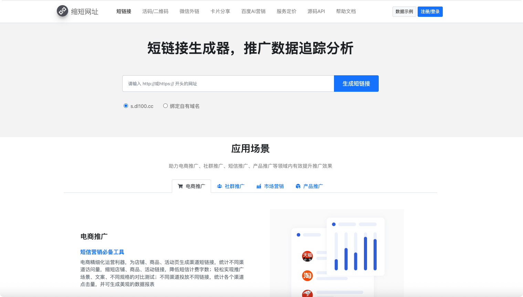Select the s.dl100.cc domain radio button
Image resolution: width=523 pixels, height=297 pixels.
(x=126, y=106)
